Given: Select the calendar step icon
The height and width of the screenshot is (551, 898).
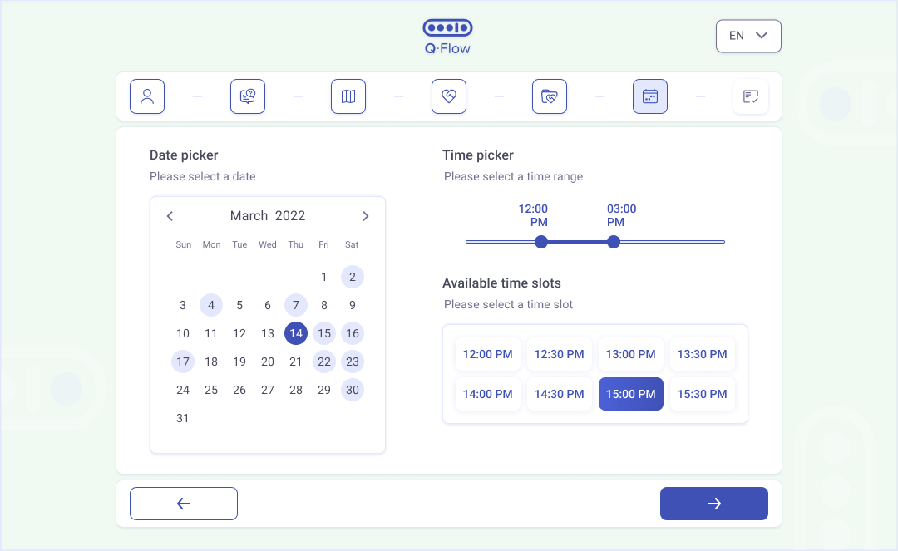Looking at the screenshot, I should [650, 96].
